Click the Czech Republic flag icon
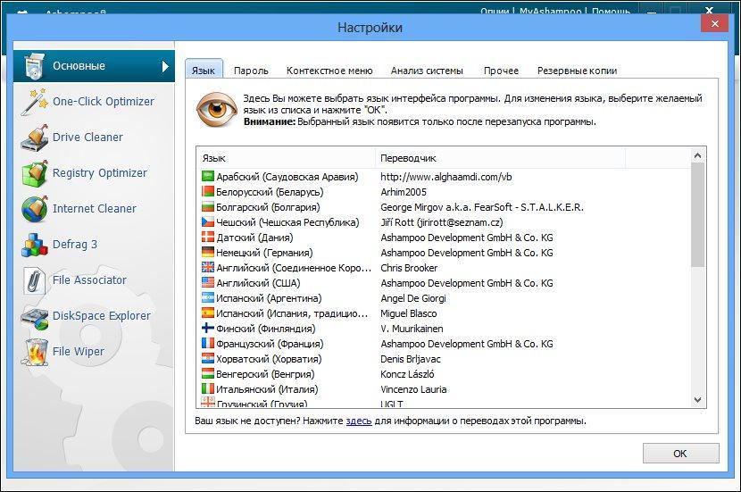This screenshot has height=492, width=741. 208,222
